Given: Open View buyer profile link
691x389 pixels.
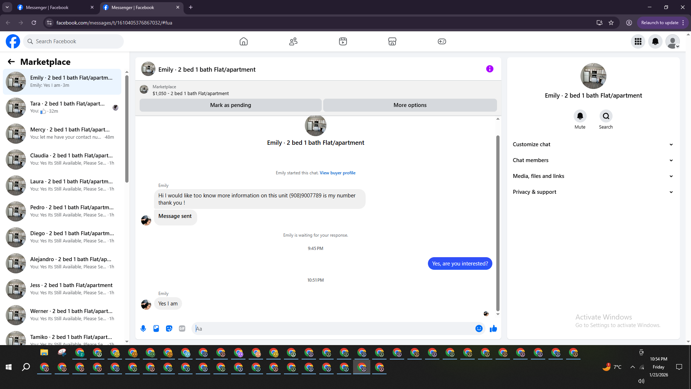Looking at the screenshot, I should coord(337,173).
